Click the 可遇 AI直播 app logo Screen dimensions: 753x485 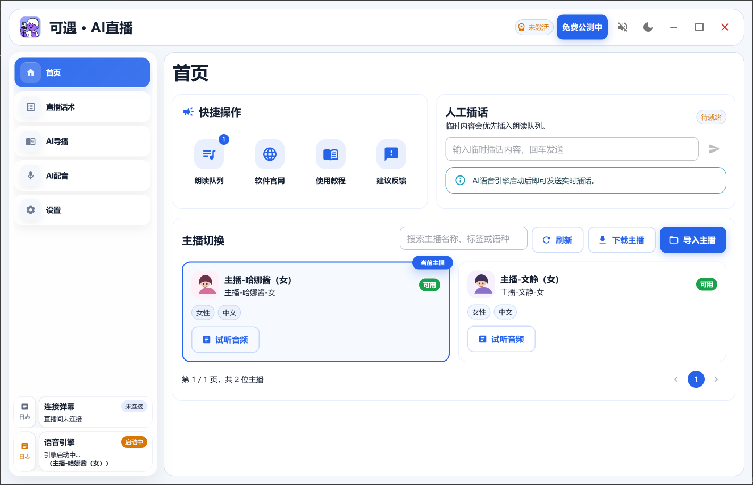pyautogui.click(x=30, y=27)
